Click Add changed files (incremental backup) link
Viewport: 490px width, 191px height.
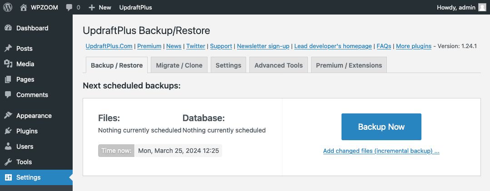point(381,151)
